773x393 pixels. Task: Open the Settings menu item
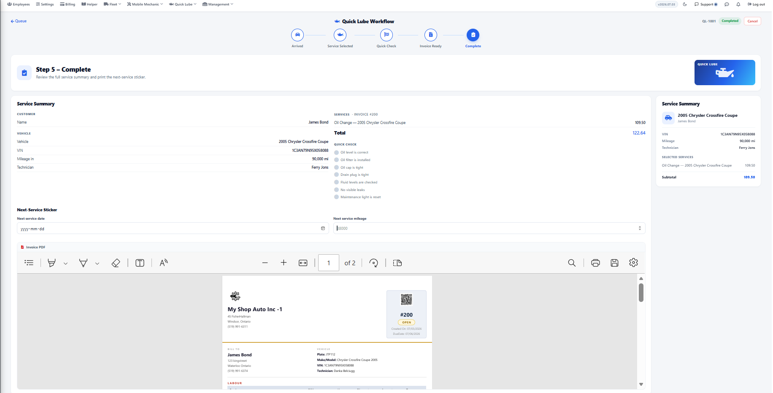coord(45,4)
